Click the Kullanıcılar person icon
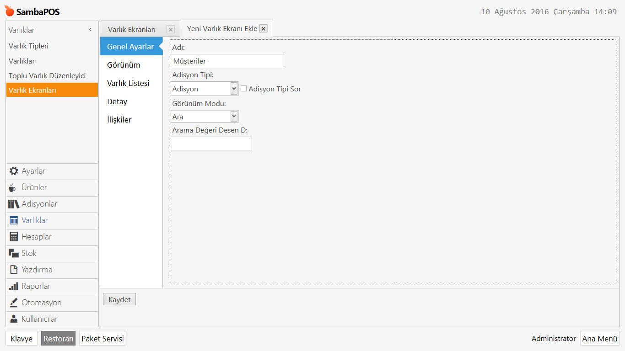Viewport: 625px width, 351px height. 14,319
